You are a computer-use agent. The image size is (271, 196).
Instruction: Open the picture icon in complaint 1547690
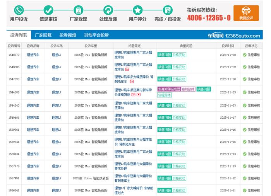(132, 82)
